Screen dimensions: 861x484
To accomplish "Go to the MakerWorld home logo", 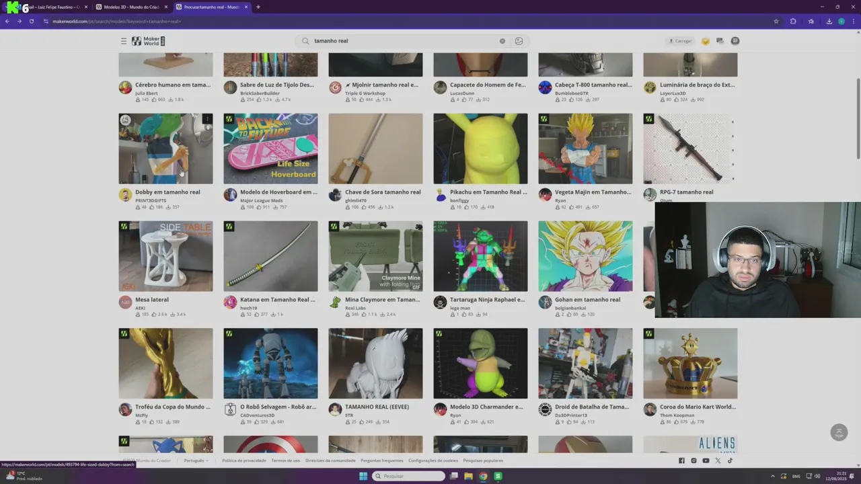I will pos(148,41).
